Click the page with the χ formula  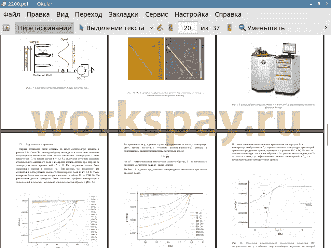(162, 190)
